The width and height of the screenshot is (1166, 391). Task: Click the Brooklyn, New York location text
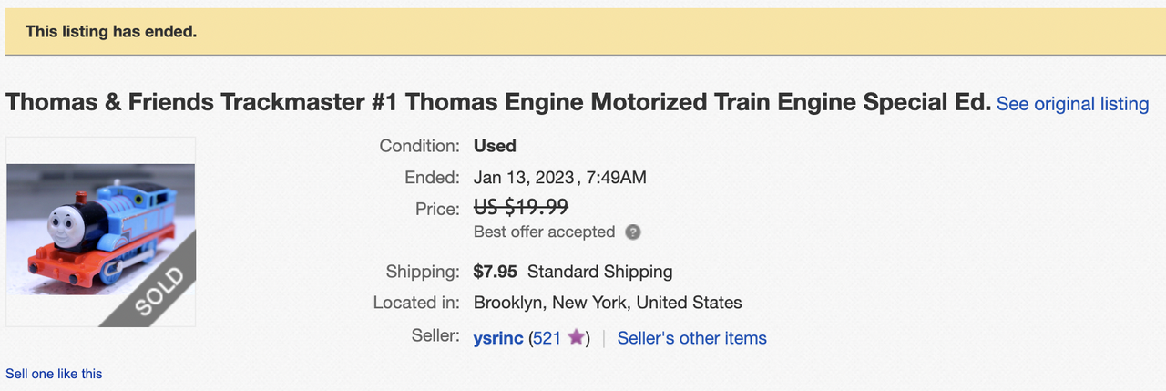click(x=608, y=303)
